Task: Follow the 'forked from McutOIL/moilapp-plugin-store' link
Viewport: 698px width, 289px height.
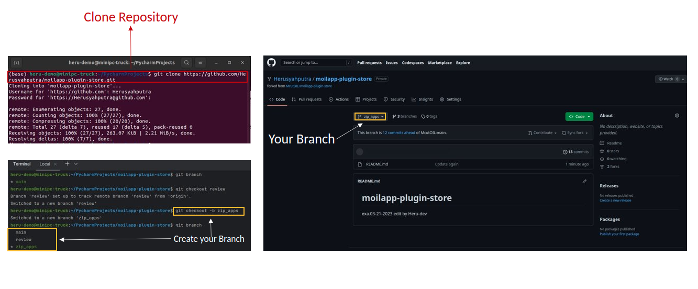Action: (309, 86)
